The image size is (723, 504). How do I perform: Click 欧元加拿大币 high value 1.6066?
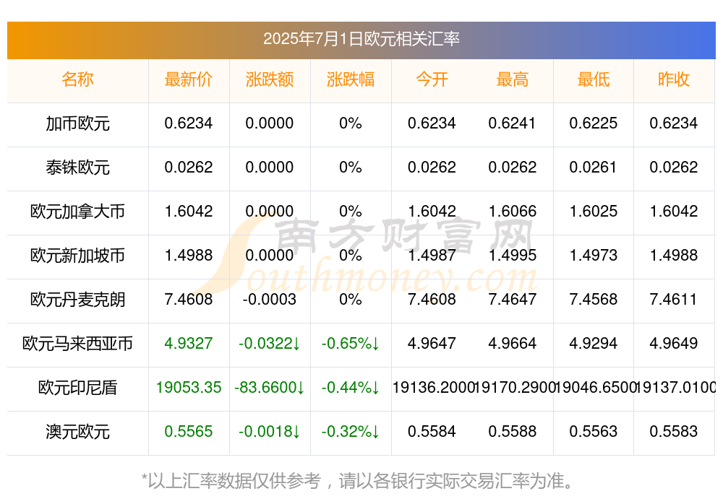tap(513, 212)
